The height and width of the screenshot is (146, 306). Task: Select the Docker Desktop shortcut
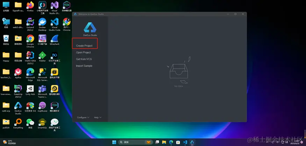[x=42, y=24]
